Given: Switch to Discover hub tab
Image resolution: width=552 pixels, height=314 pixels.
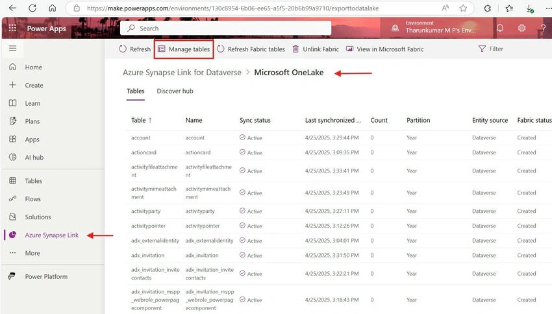Looking at the screenshot, I should pos(175,91).
